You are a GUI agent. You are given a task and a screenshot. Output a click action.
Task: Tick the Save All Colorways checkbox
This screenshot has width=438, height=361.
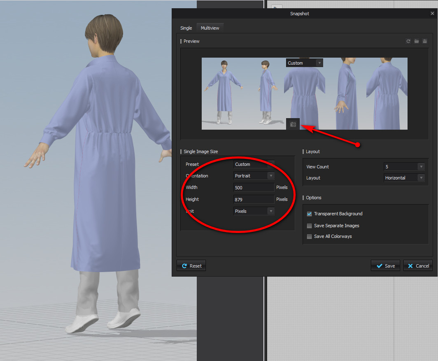pos(310,237)
